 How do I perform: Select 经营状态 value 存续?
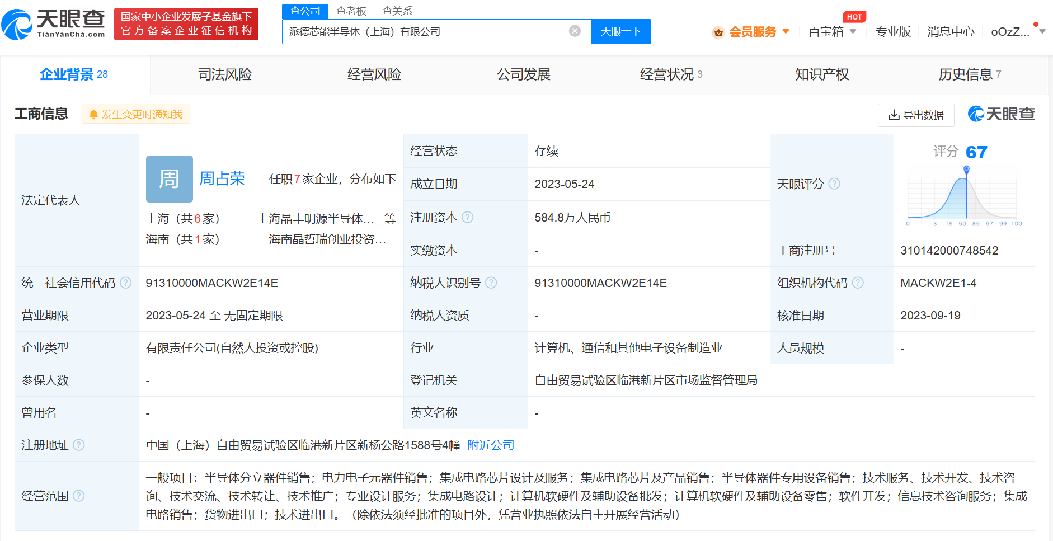pos(546,151)
